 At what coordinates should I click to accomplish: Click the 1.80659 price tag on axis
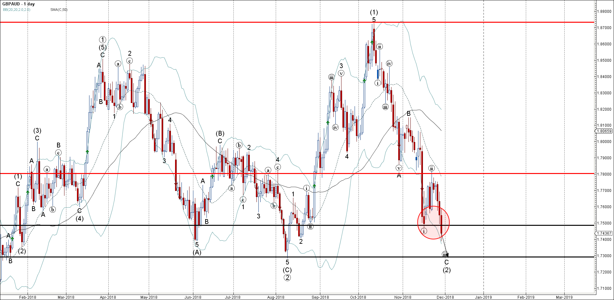click(604, 131)
